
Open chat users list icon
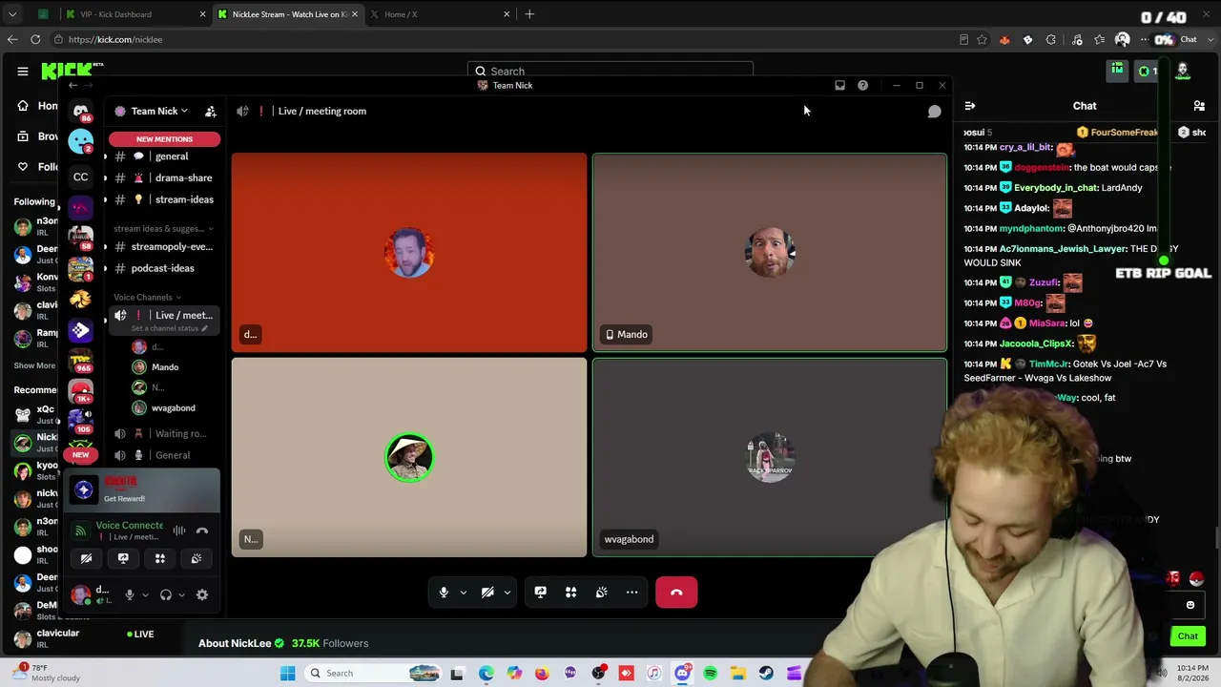click(x=1199, y=106)
